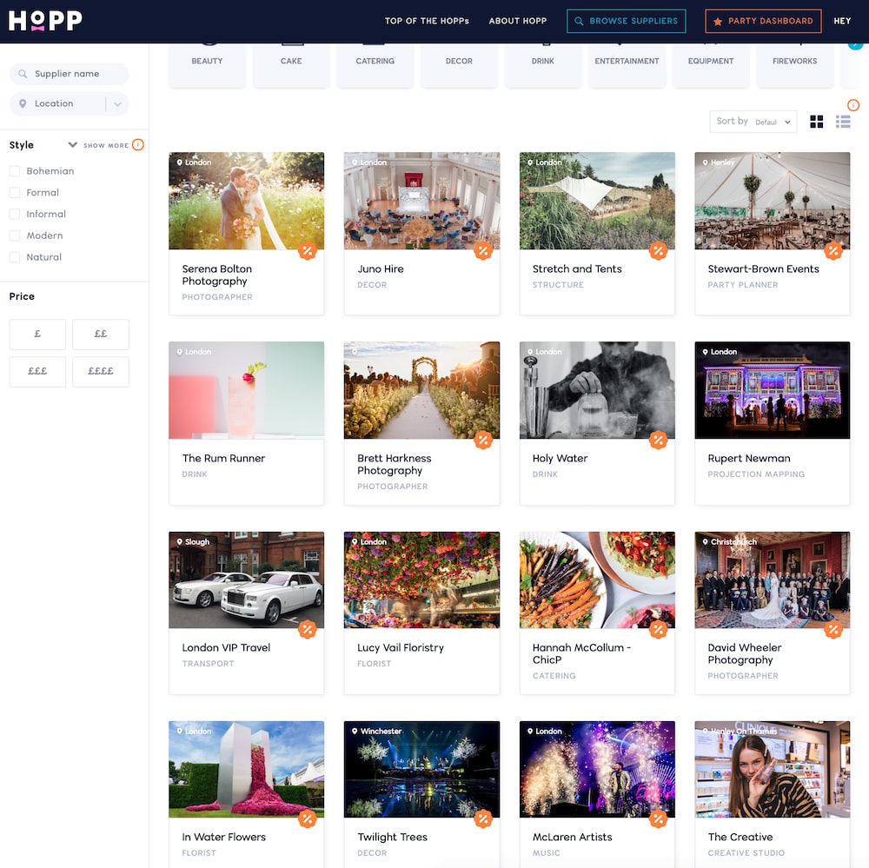Check the Formal style checkbox
Viewport: 869px width, 868px height.
(x=15, y=193)
